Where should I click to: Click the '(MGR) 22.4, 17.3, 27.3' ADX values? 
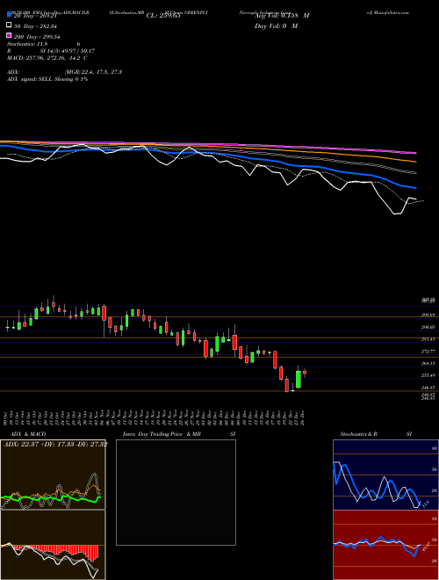tap(93, 72)
